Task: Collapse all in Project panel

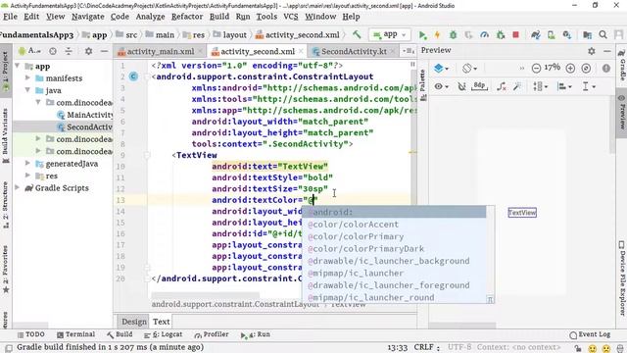Action: 69,51
